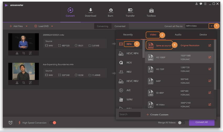The image size is (223, 132).
Task: Open the schedule alarm clock icon
Action: point(10,123)
